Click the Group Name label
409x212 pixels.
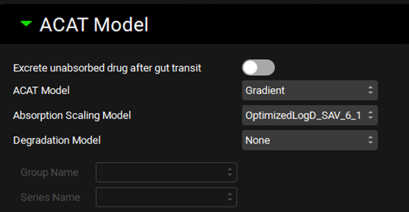click(50, 173)
